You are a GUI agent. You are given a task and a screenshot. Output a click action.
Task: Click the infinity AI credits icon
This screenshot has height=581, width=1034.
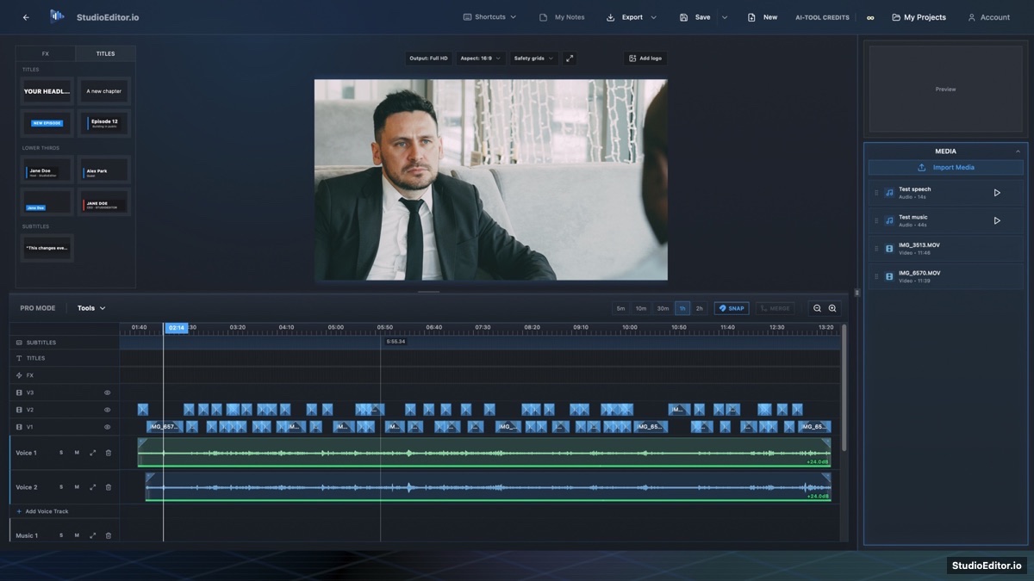point(870,17)
